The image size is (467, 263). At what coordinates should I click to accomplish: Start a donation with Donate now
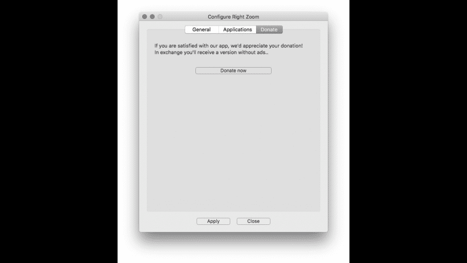[233, 71]
